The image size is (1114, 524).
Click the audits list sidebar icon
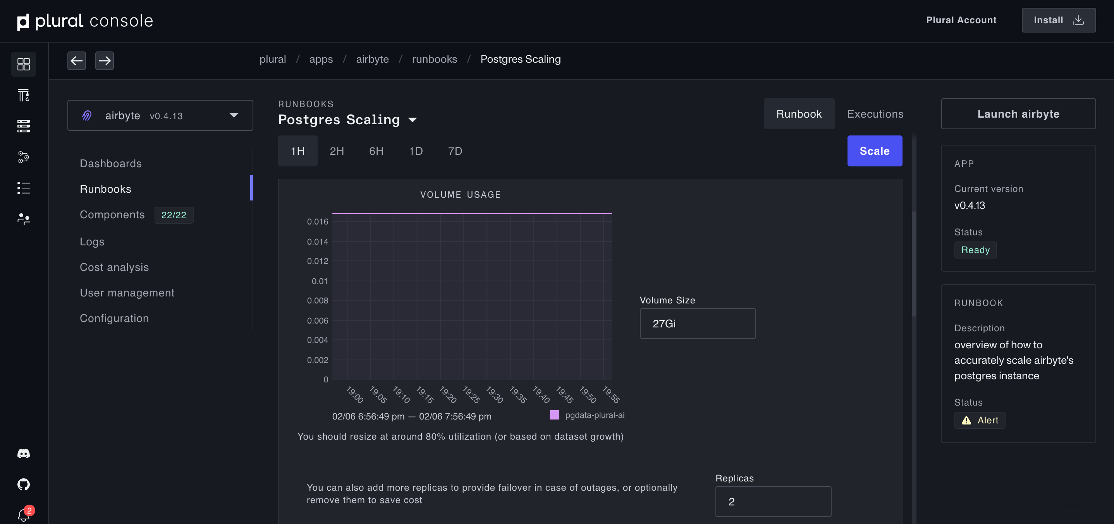(23, 188)
